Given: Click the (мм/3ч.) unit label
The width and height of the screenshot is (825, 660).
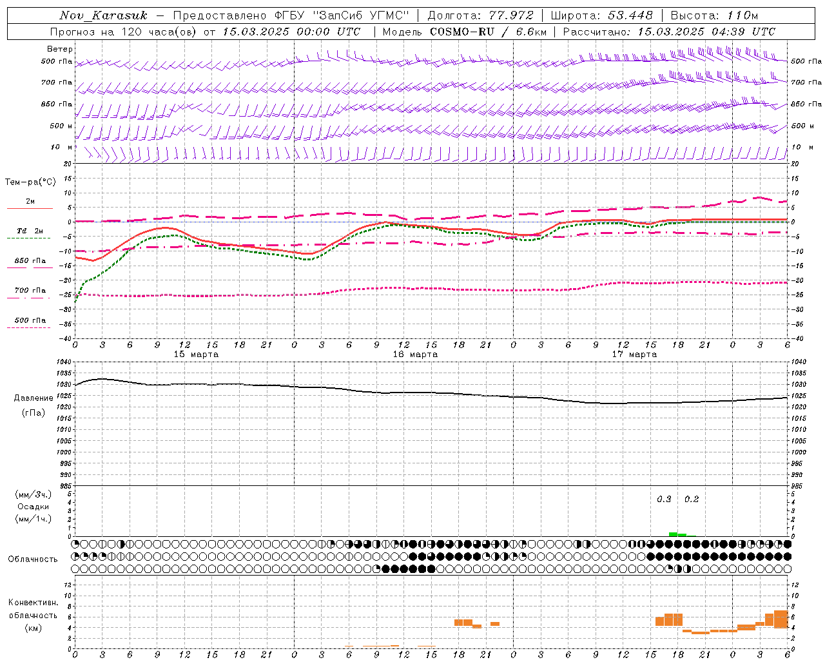Looking at the screenshot, I should tap(34, 495).
